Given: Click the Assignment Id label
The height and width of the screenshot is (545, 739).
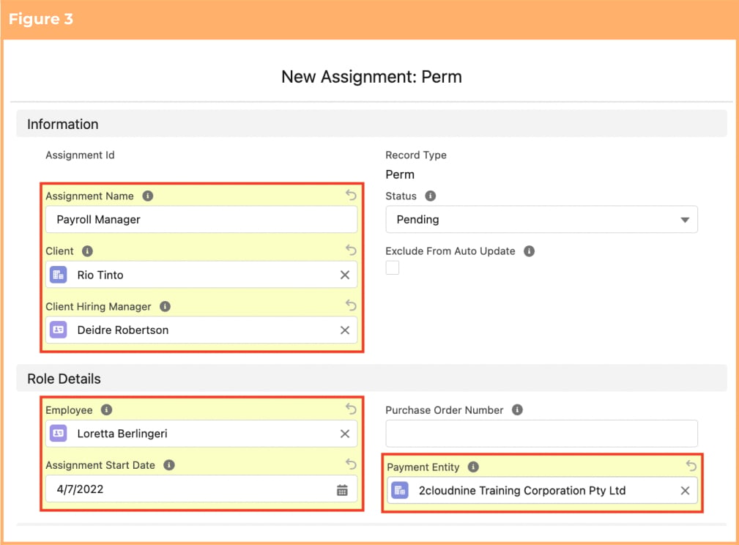Looking at the screenshot, I should point(80,155).
